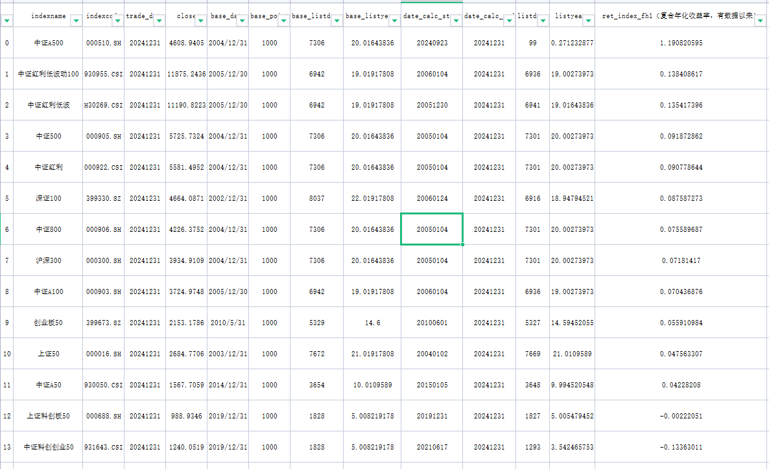Screen dimensions: 769x469
Task: Select the index code cell 000016.SH
Action: point(103,354)
